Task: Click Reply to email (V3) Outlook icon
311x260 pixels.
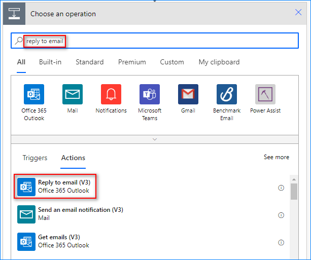Action: click(26, 187)
